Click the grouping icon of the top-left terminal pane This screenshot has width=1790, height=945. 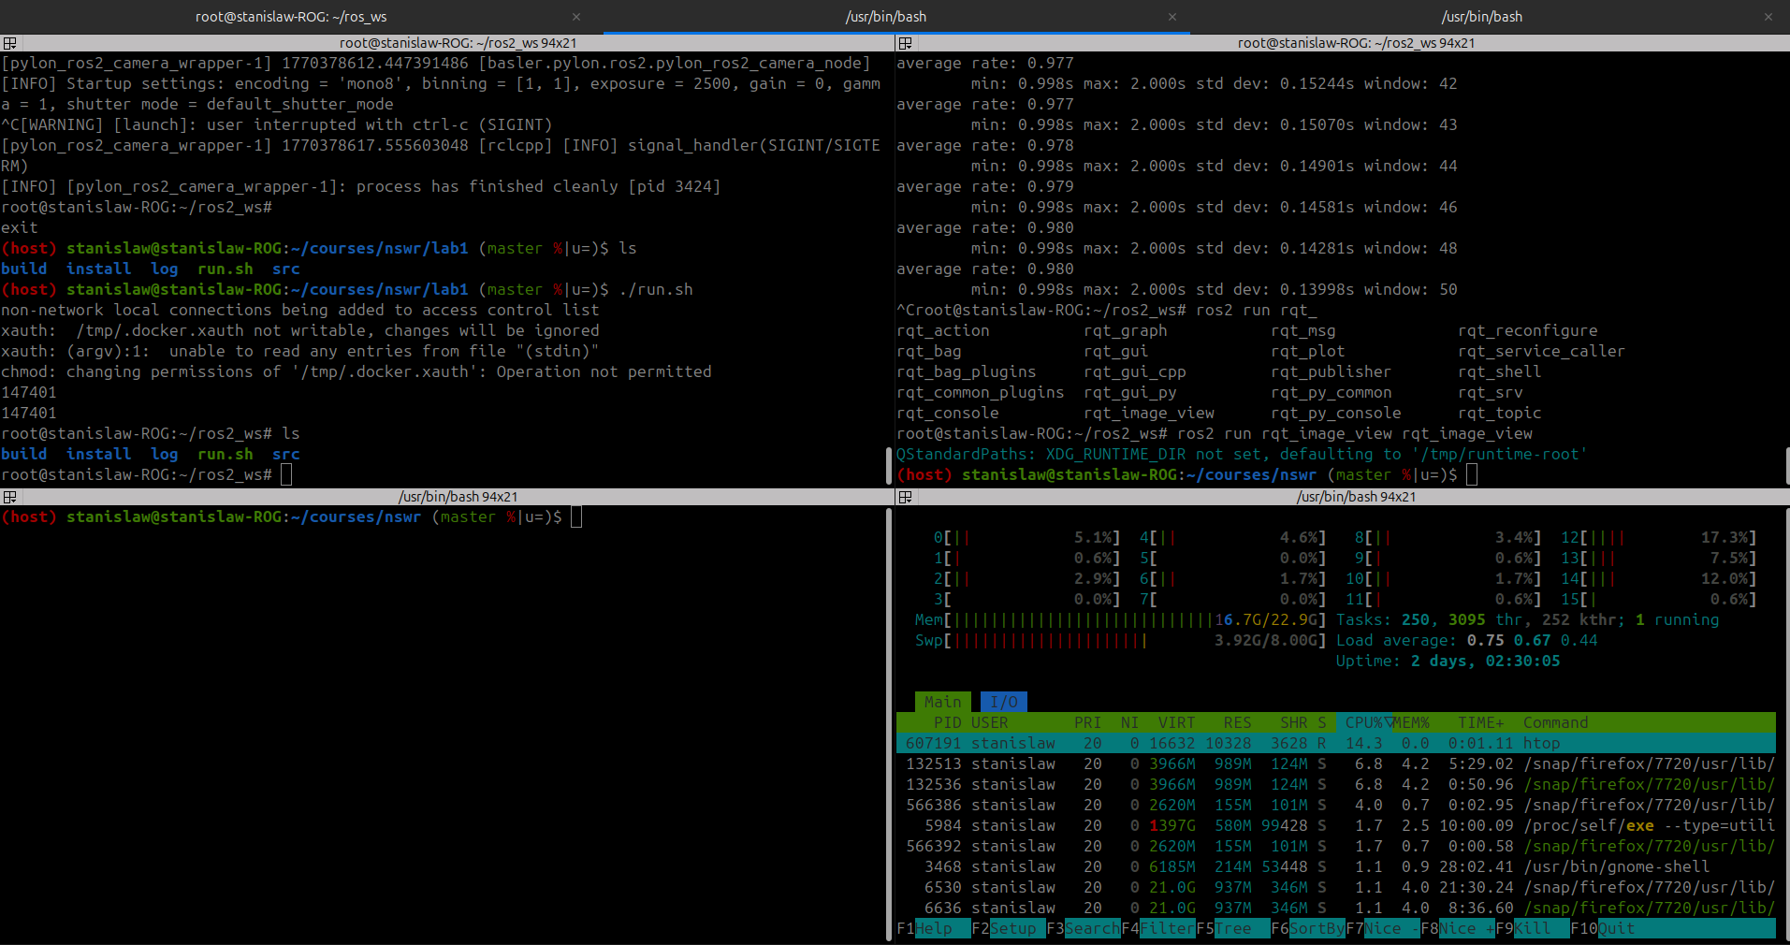click(x=9, y=43)
